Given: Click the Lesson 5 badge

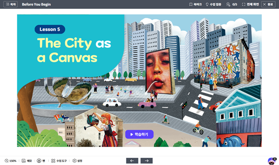Looking at the screenshot, I should [50, 29].
